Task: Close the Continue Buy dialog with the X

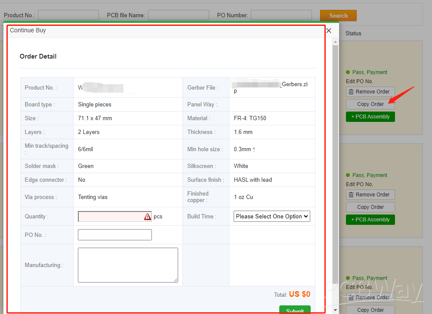Action: tap(329, 31)
